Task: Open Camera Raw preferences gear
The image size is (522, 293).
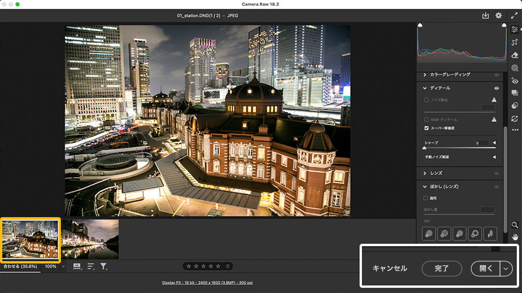Action: (x=498, y=16)
